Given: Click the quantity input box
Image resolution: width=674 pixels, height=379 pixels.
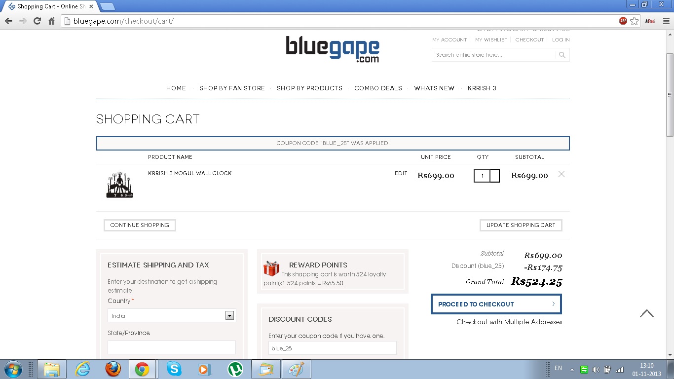Looking at the screenshot, I should pyautogui.click(x=482, y=176).
